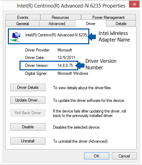Cancel the Properties dialog
Image resolution: width=142 pixels, height=165 pixels.
pos(124,156)
